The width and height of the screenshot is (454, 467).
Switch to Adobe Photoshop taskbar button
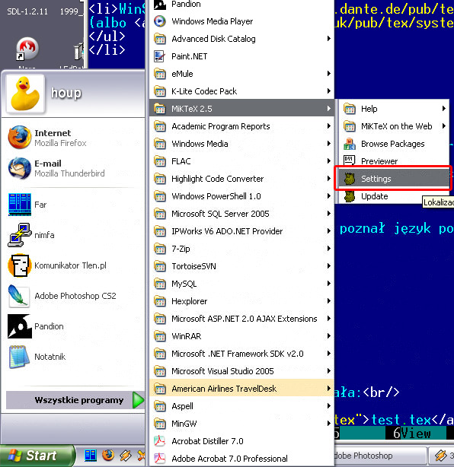(x=380, y=456)
